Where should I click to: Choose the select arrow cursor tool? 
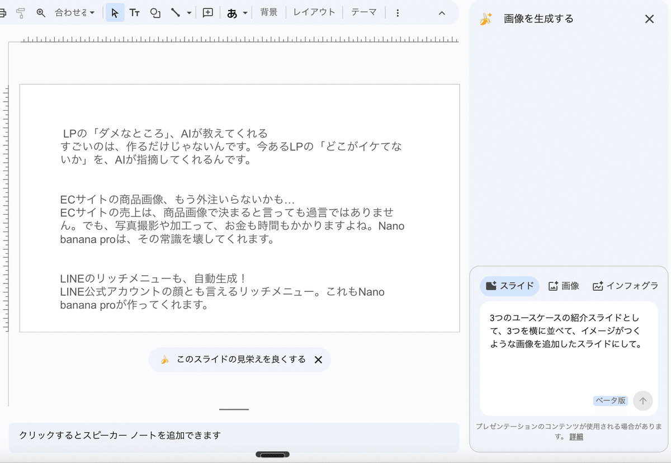115,12
